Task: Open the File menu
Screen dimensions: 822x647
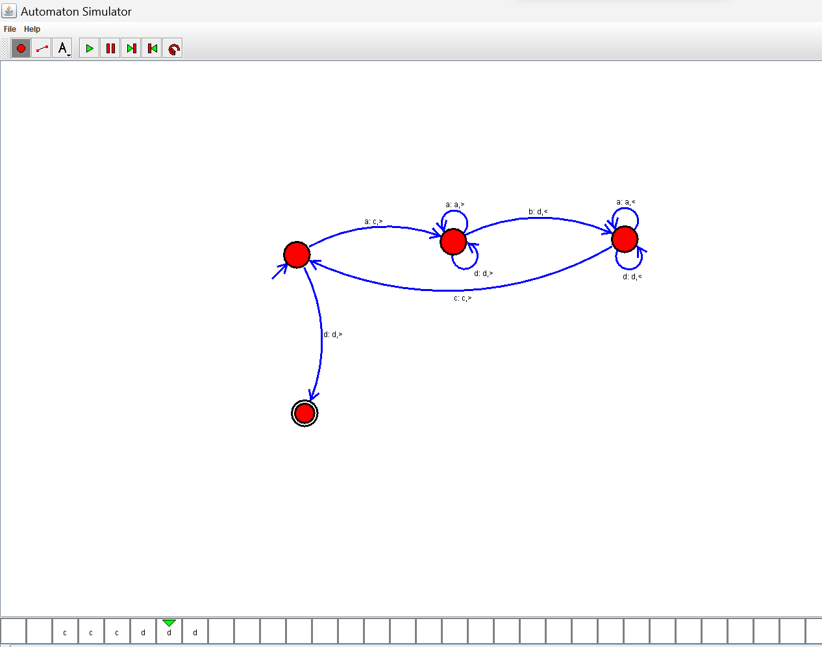Action: click(10, 29)
